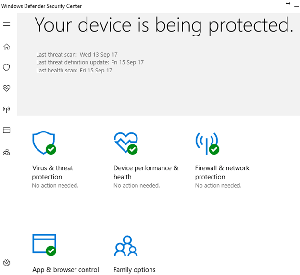
Task: Click the resize arrows in title bar
Action: [x=288, y=4]
